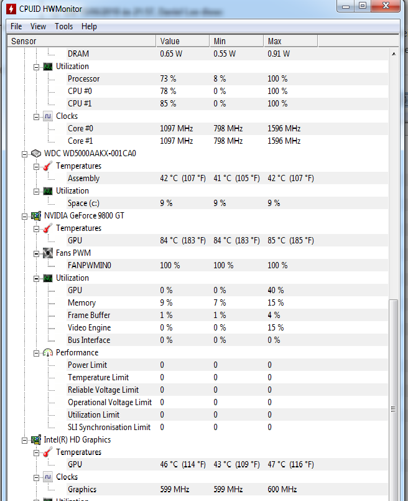Click the Intel(R) HD Graphics card icon
Screen dimensions: 408x501
[x=36, y=440]
